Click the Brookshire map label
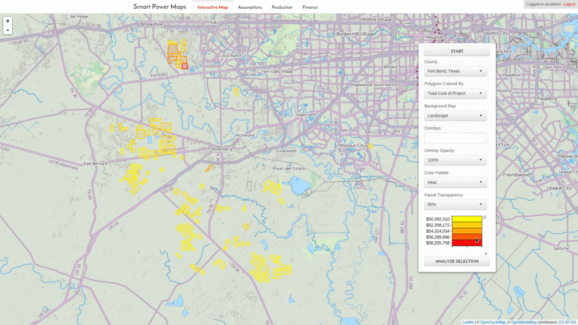Viewport: 578px width, 325px height. 152,24
